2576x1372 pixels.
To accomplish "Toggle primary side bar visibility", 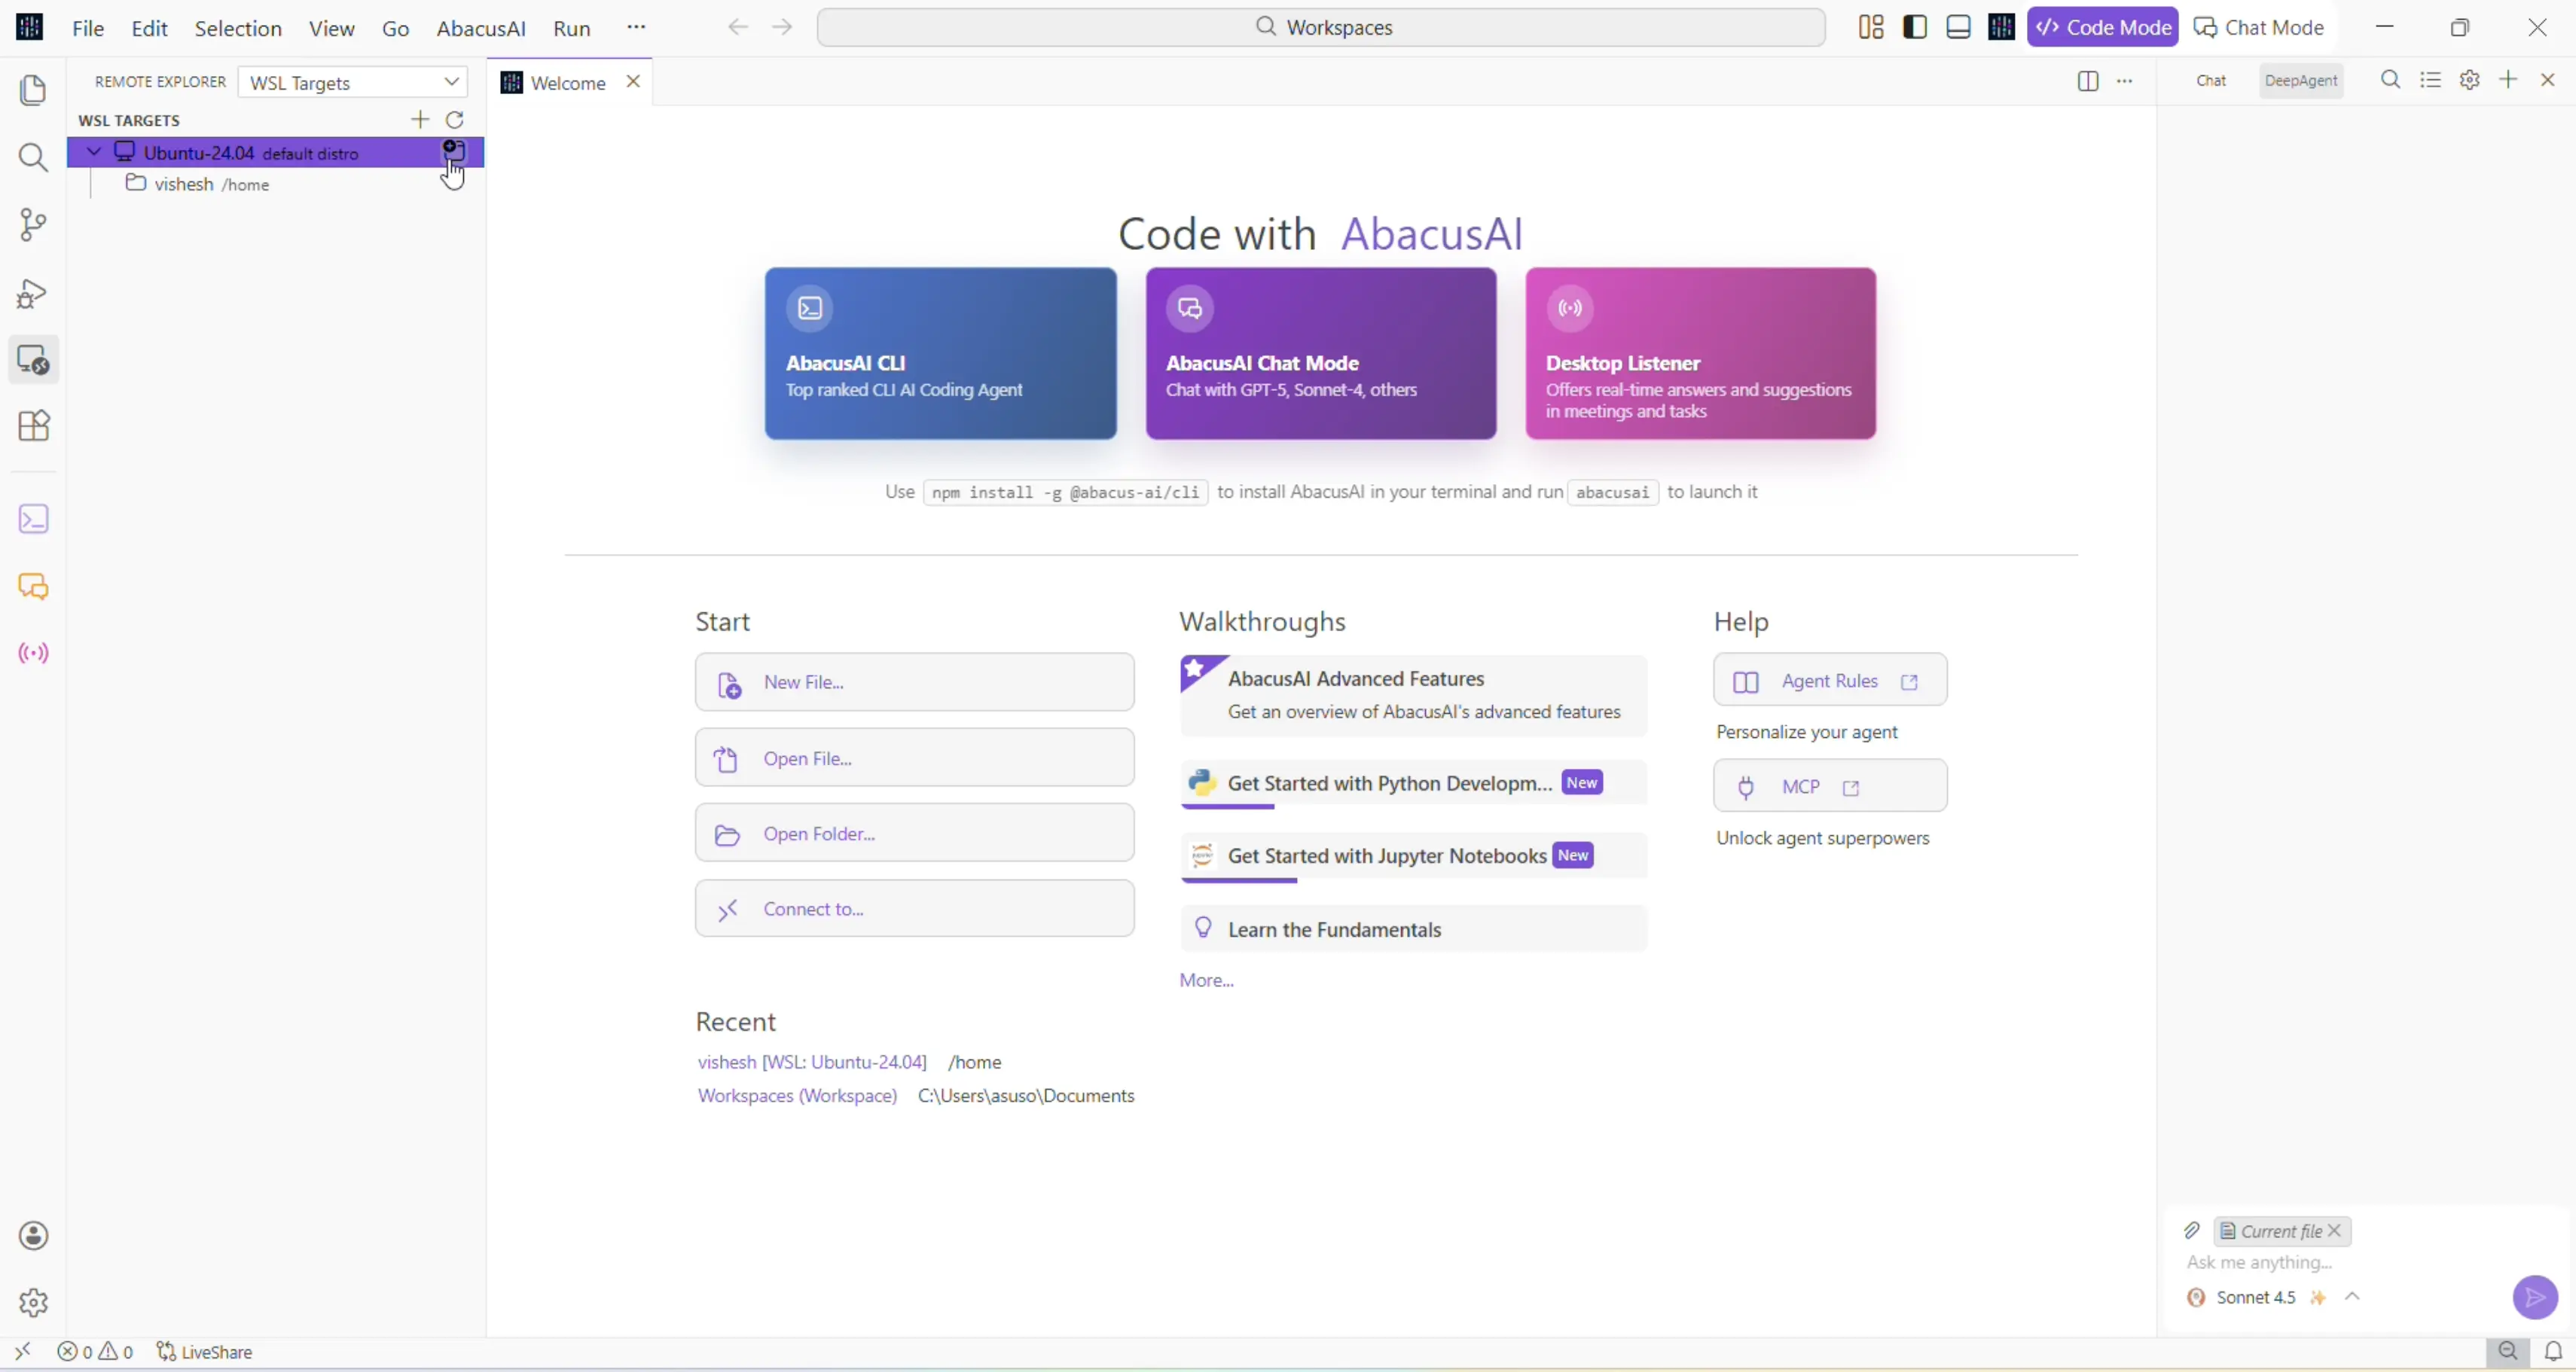I will click(x=1915, y=27).
